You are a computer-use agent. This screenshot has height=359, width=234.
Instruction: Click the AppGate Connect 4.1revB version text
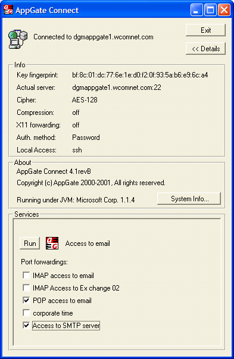(x=54, y=171)
